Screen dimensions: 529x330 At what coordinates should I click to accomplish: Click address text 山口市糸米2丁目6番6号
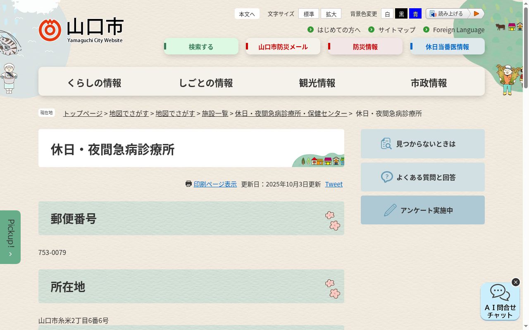click(x=74, y=321)
